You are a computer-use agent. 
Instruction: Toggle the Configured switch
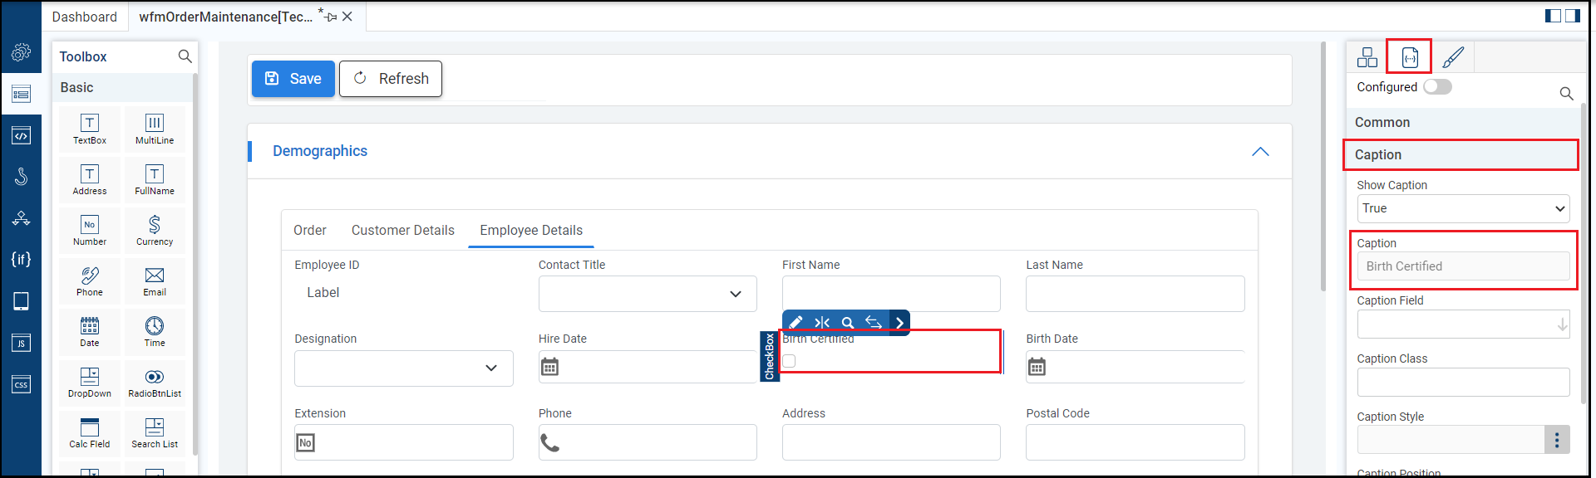tap(1437, 87)
